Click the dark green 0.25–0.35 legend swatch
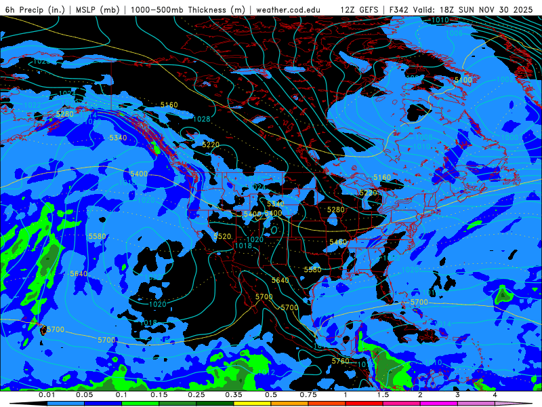This screenshot has width=542, height=407. 215,404
